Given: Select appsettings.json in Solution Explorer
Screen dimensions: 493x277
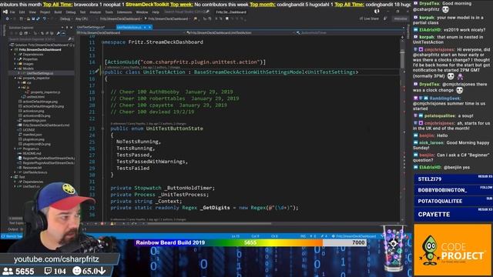Looking at the screenshot, I should tap(34, 120).
